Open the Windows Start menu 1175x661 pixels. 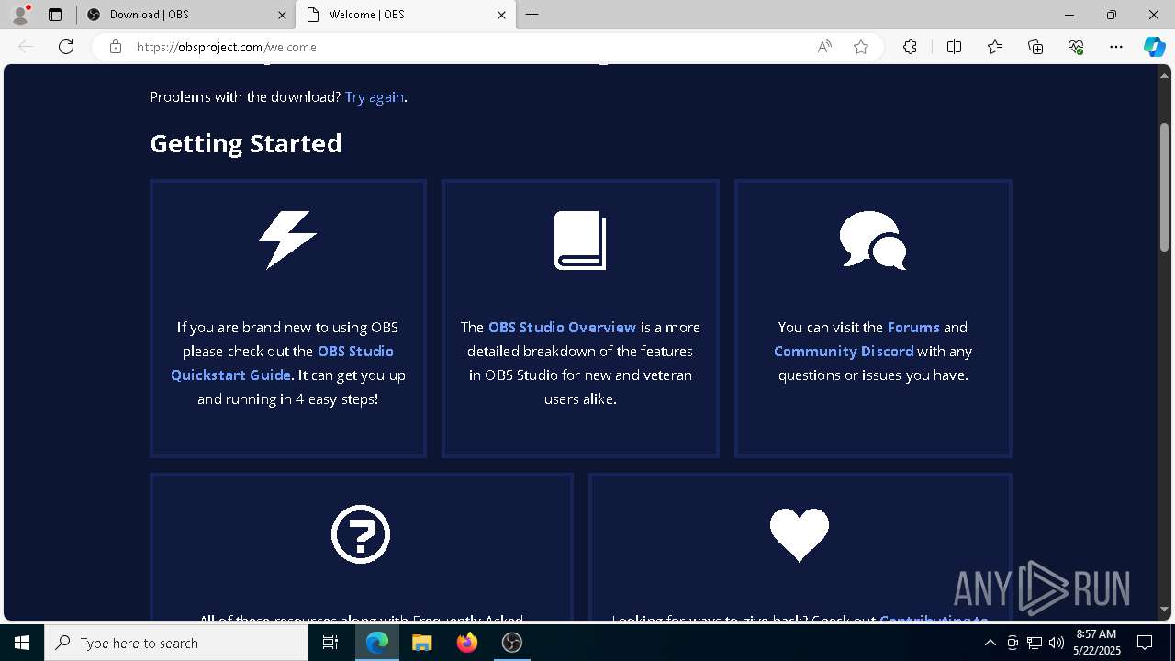[x=22, y=643]
